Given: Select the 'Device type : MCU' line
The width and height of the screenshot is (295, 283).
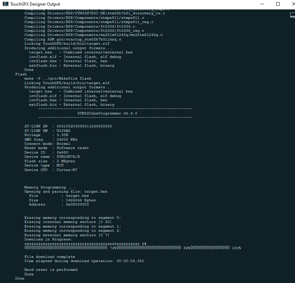Looking at the screenshot, I should click(x=44, y=165).
